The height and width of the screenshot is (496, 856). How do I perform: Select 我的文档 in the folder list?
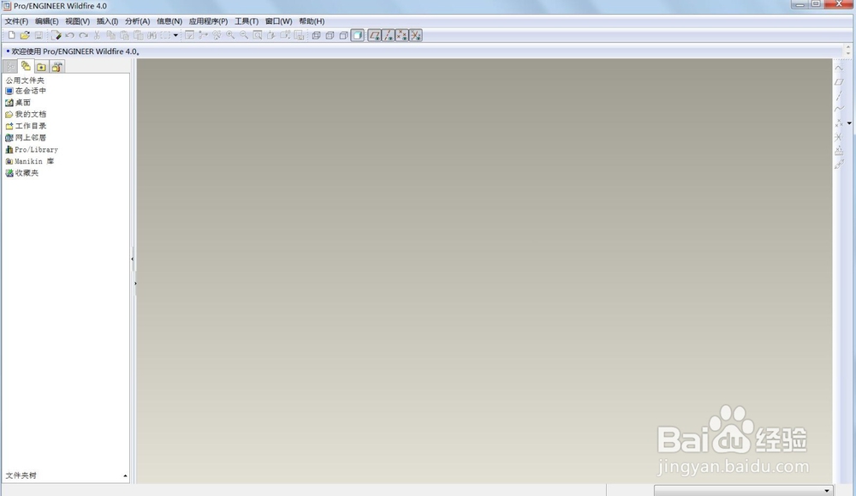(x=26, y=114)
